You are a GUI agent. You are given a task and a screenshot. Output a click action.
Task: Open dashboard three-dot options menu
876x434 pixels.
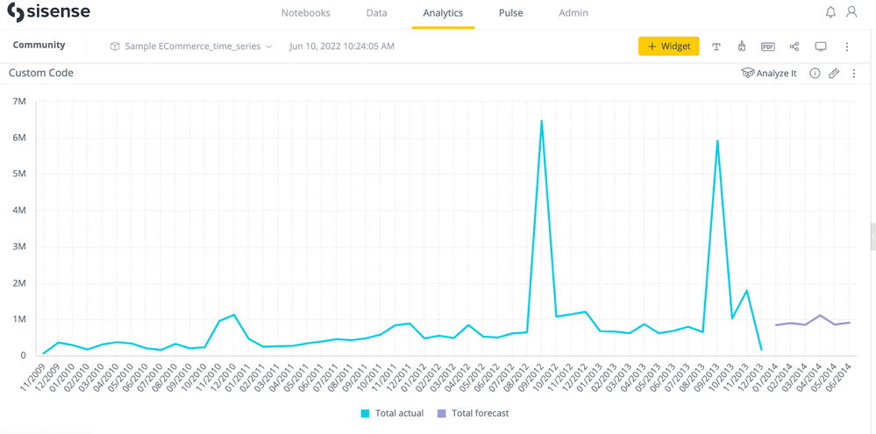pos(847,46)
